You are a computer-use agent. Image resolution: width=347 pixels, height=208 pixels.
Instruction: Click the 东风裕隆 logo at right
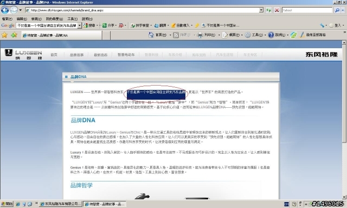pos(322,54)
